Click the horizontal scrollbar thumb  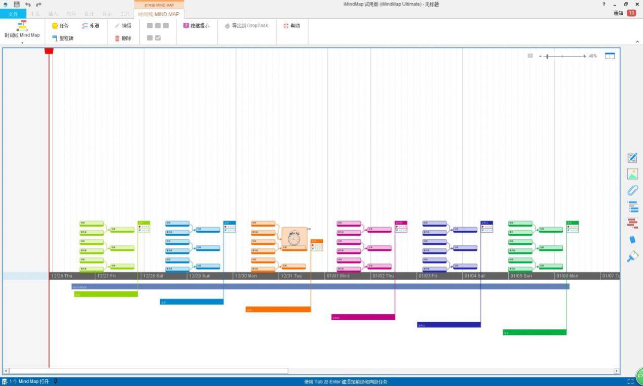click(x=148, y=371)
